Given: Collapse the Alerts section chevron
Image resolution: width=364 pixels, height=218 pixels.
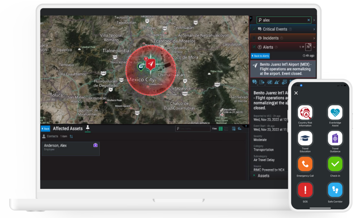Looking at the screenshot, I should (x=314, y=47).
